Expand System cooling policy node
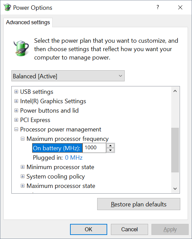This screenshot has height=239, width=192. point(22,176)
